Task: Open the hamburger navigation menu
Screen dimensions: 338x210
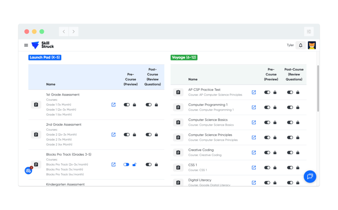Action: pyautogui.click(x=26, y=45)
